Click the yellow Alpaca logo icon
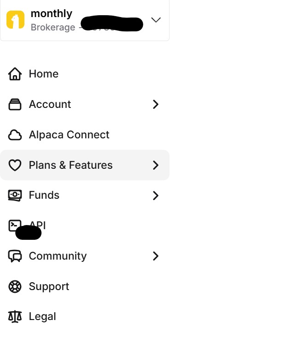Screen dimensions: 281x338 (15, 20)
